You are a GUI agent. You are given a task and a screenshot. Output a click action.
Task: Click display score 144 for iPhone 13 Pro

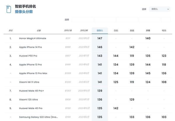pos(148,64)
